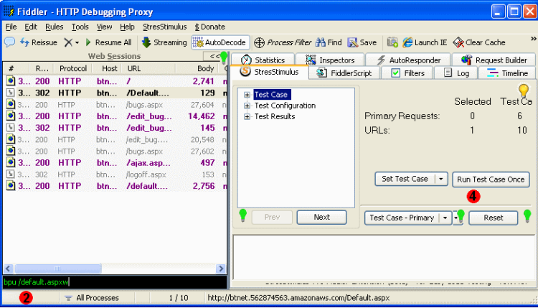
Task: Switch to the Inspectors tab
Action: [330, 60]
